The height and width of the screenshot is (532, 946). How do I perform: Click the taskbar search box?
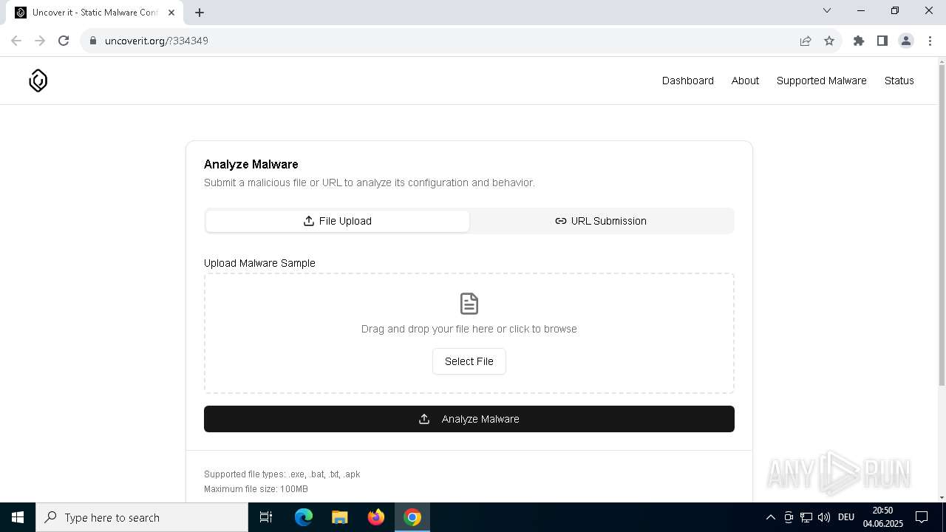142,517
